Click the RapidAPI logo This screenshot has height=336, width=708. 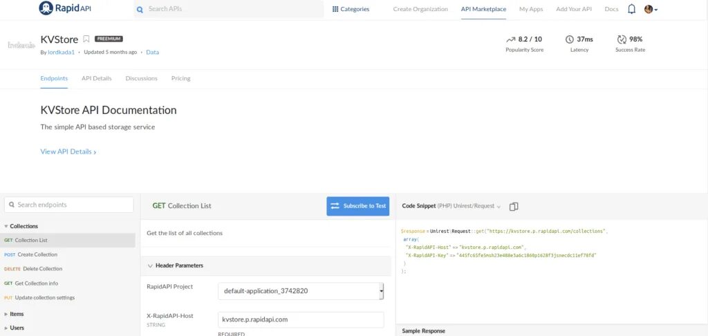coord(65,8)
